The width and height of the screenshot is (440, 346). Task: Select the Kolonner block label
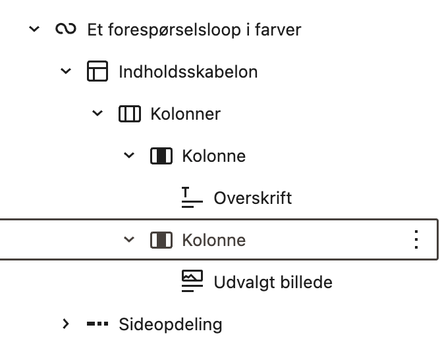[x=185, y=114]
